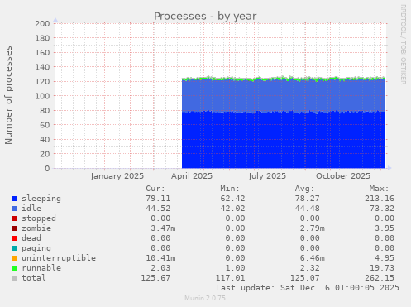Click the 'Min:' column header
The width and height of the screenshot is (411, 307).
[x=230, y=189]
